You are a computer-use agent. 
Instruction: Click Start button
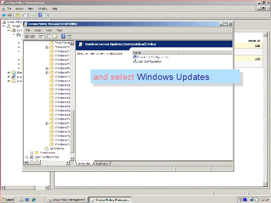click(8, 200)
